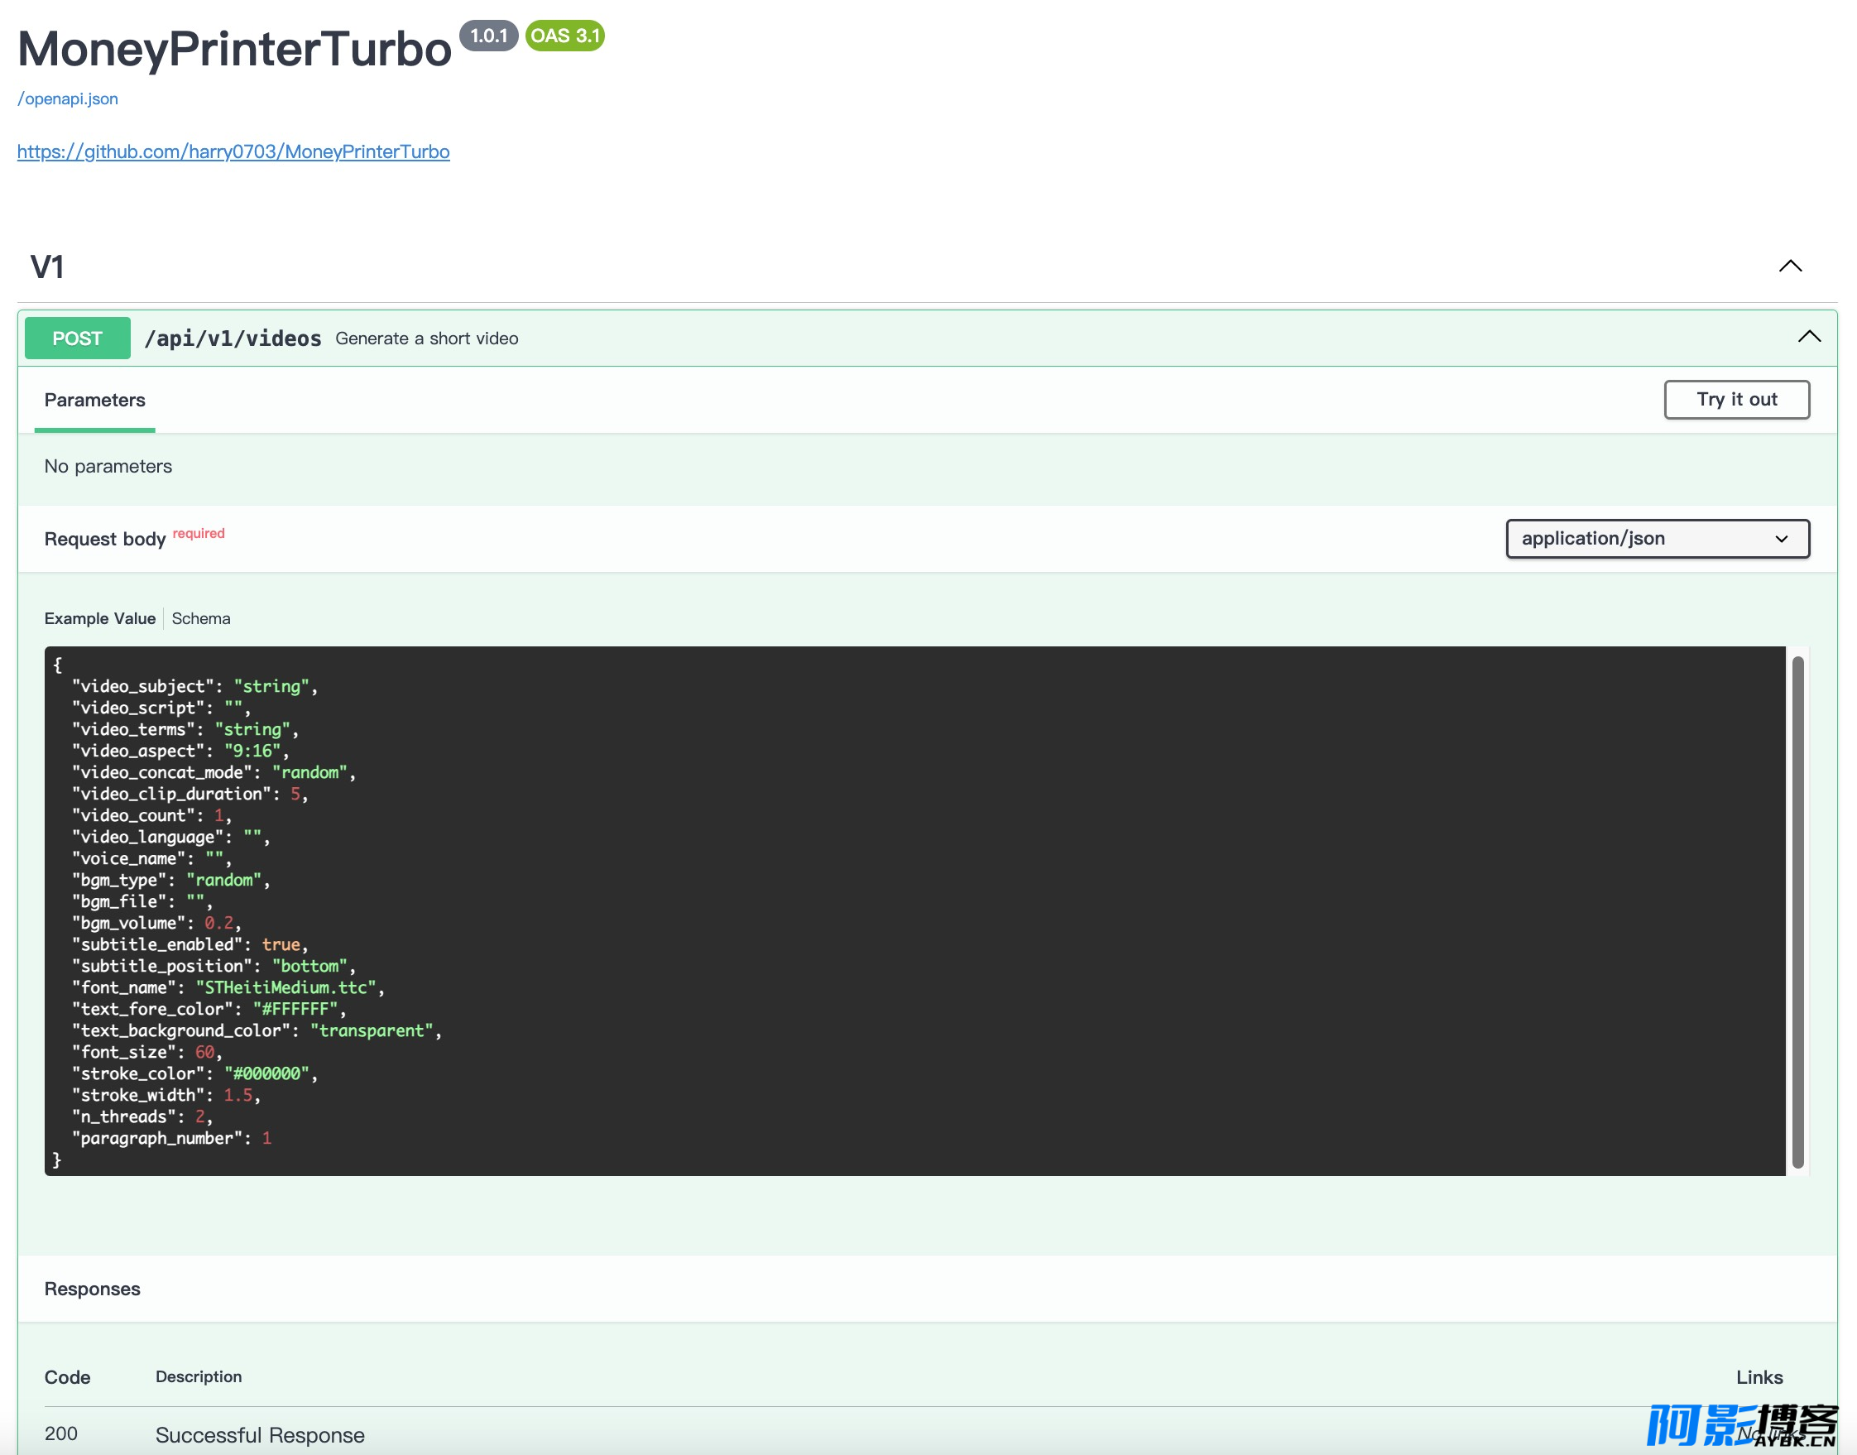This screenshot has width=1857, height=1455.
Task: Click the "Request body" label
Action: (x=105, y=540)
